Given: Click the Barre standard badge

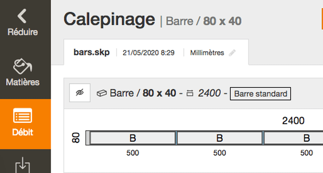Looking at the screenshot, I should pos(260,94).
